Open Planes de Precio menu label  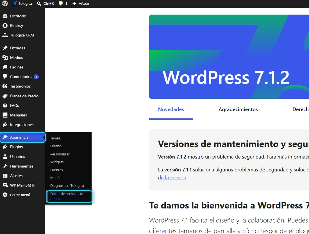pyautogui.click(x=24, y=96)
